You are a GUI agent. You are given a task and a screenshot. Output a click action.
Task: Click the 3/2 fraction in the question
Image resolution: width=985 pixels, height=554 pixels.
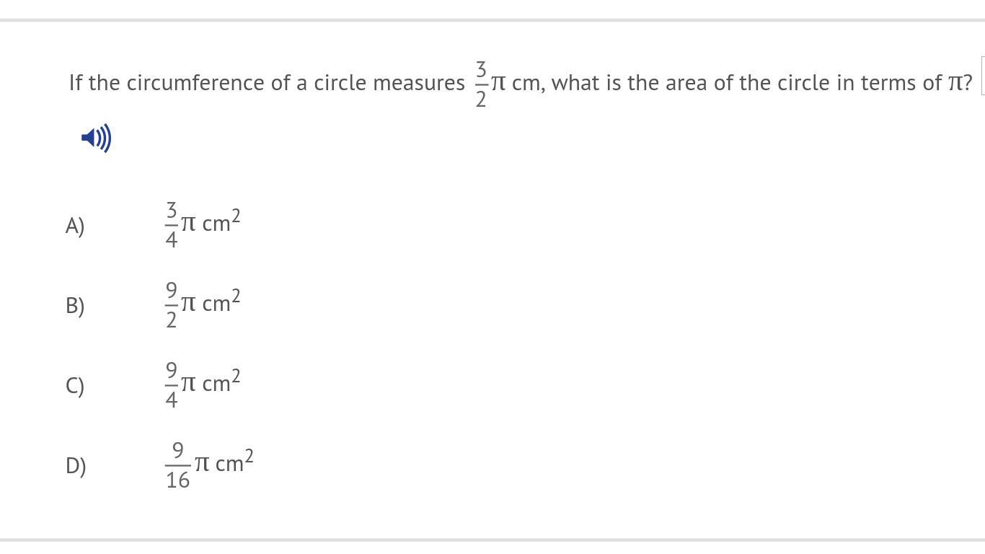(x=481, y=84)
